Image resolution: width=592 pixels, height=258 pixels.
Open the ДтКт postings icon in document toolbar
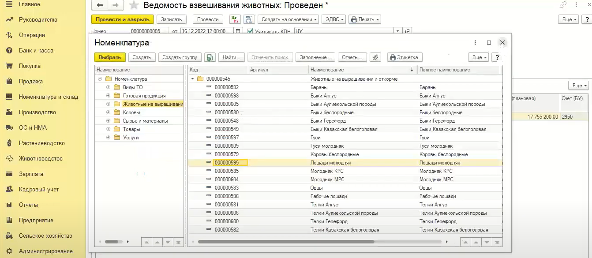pos(235,19)
